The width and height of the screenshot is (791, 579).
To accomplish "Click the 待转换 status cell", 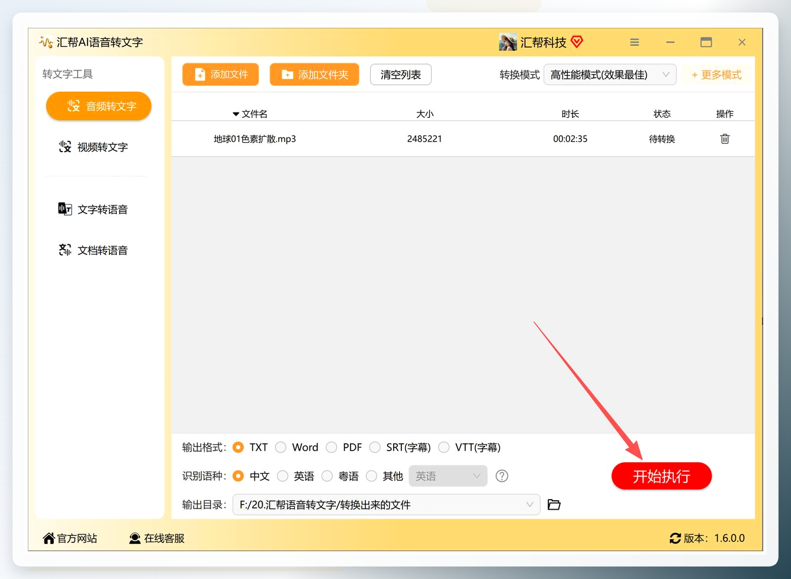I will click(x=662, y=139).
